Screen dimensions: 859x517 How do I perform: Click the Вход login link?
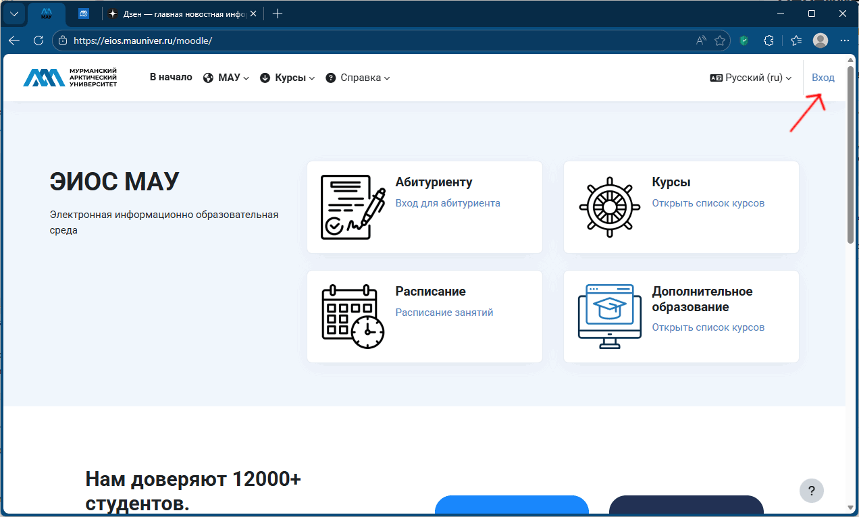pos(823,78)
